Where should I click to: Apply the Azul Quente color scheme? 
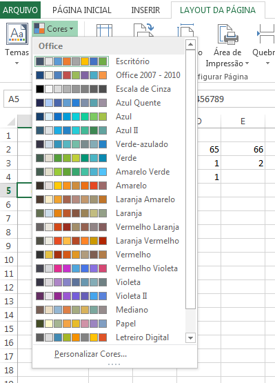(109, 103)
